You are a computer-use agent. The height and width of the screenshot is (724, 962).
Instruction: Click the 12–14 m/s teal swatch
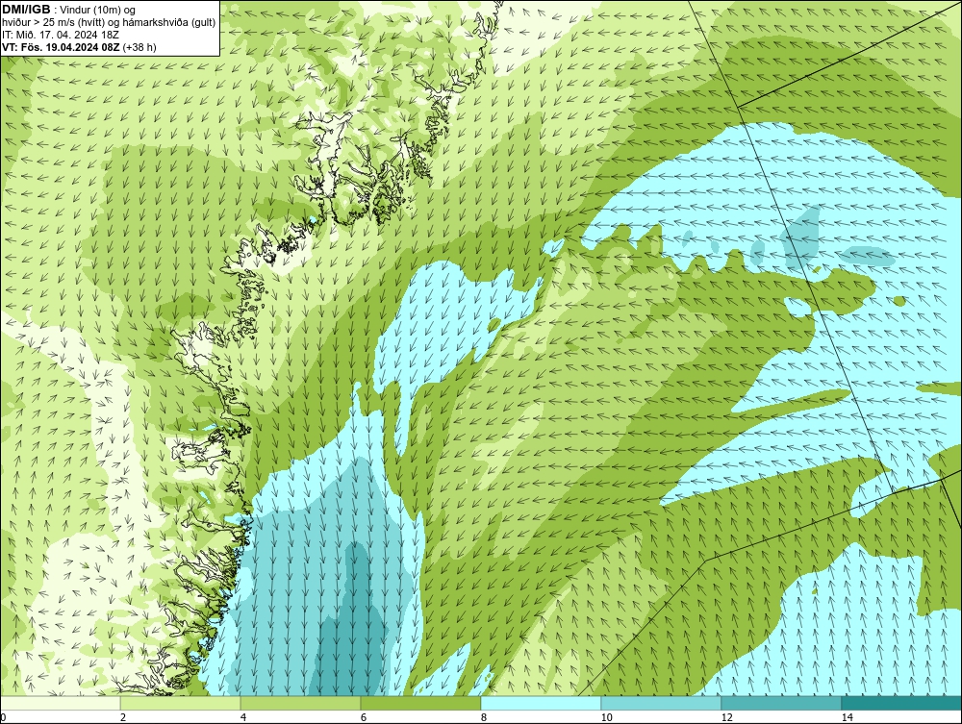pos(781,703)
